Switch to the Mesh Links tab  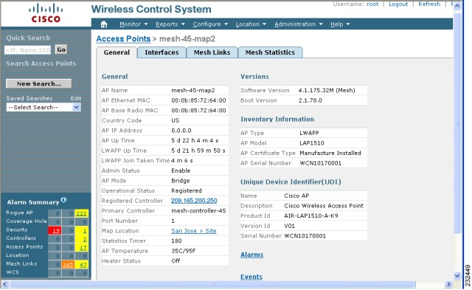point(212,52)
